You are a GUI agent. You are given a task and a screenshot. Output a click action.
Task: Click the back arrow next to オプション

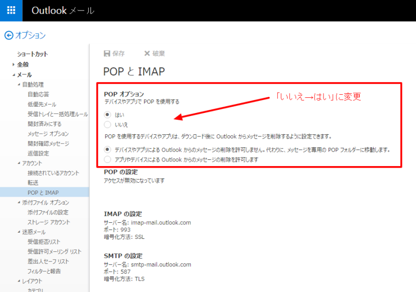(x=9, y=35)
